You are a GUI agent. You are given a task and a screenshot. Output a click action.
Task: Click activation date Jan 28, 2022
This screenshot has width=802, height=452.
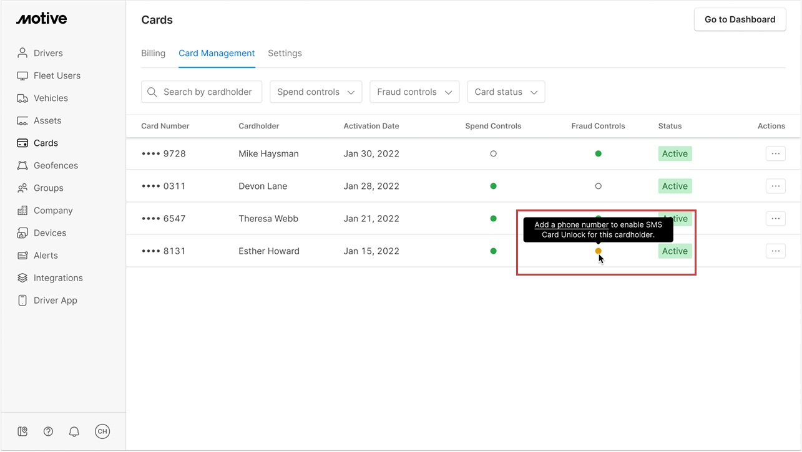(x=371, y=186)
